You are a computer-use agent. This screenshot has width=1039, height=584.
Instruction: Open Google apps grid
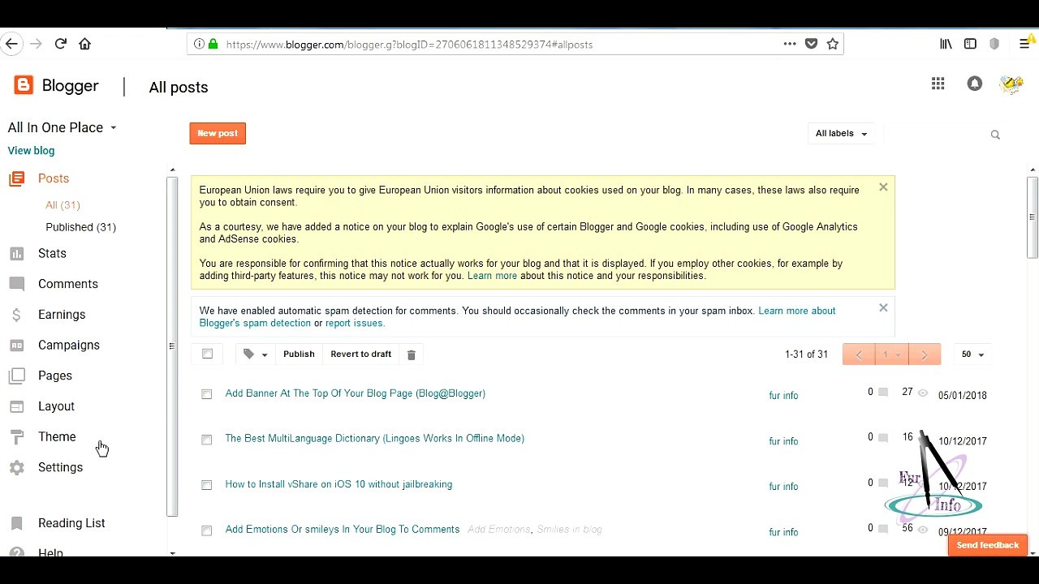pyautogui.click(x=938, y=84)
